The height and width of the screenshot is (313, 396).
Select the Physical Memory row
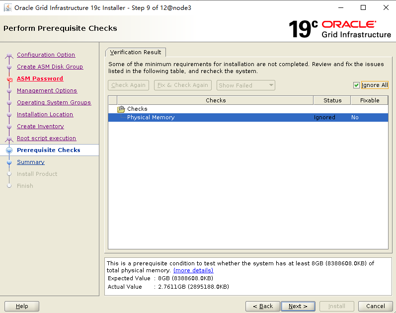[248, 117]
